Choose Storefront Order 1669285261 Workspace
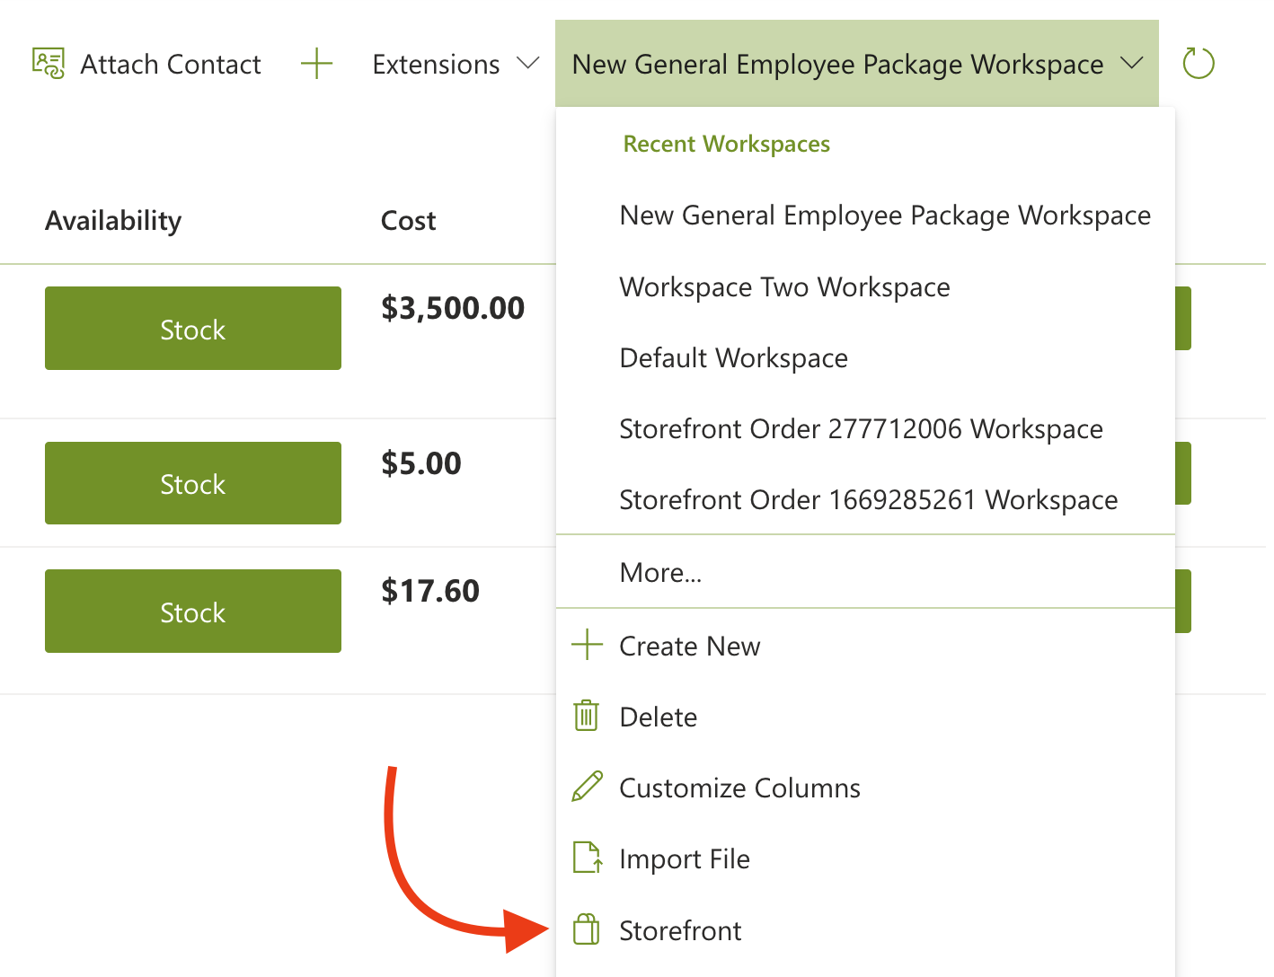Viewport: 1274px width, 977px height. [x=868, y=499]
